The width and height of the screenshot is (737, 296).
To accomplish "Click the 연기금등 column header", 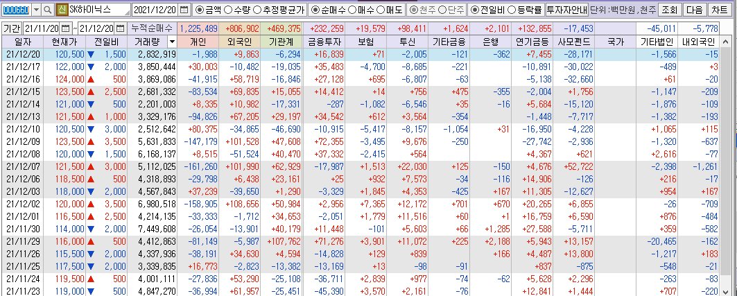I will pos(532,42).
